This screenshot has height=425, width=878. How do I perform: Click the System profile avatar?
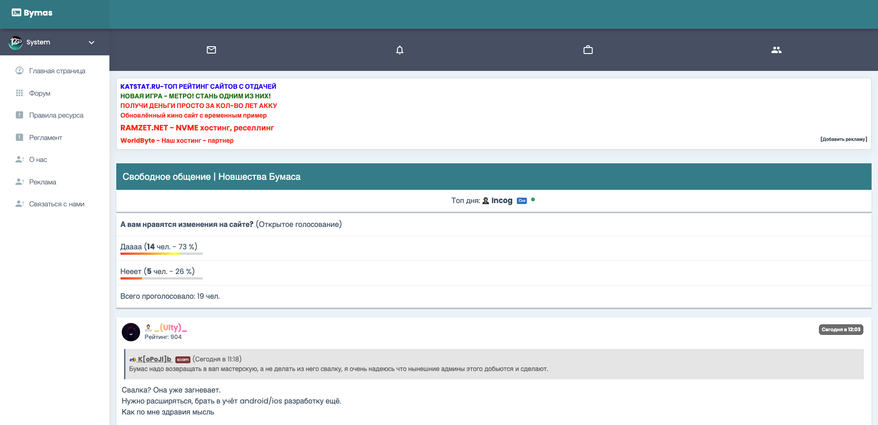16,43
